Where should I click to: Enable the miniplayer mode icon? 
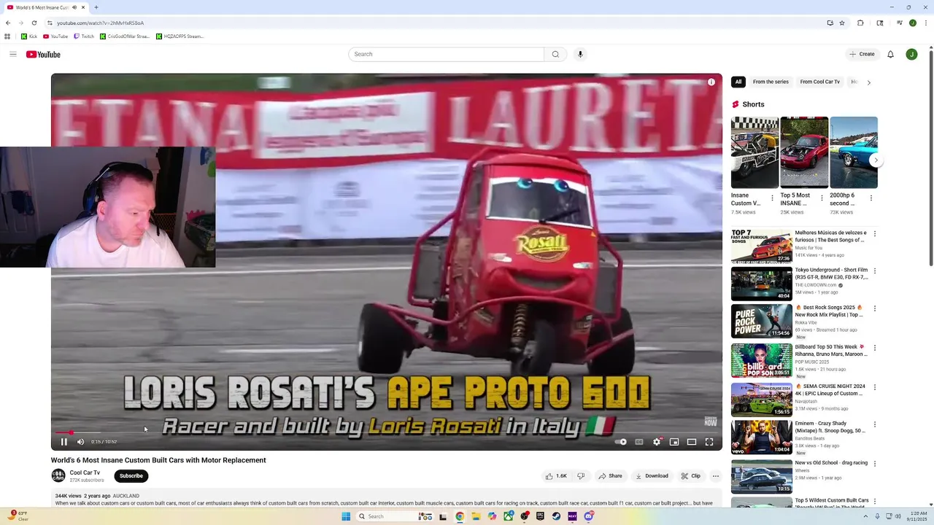coord(674,442)
